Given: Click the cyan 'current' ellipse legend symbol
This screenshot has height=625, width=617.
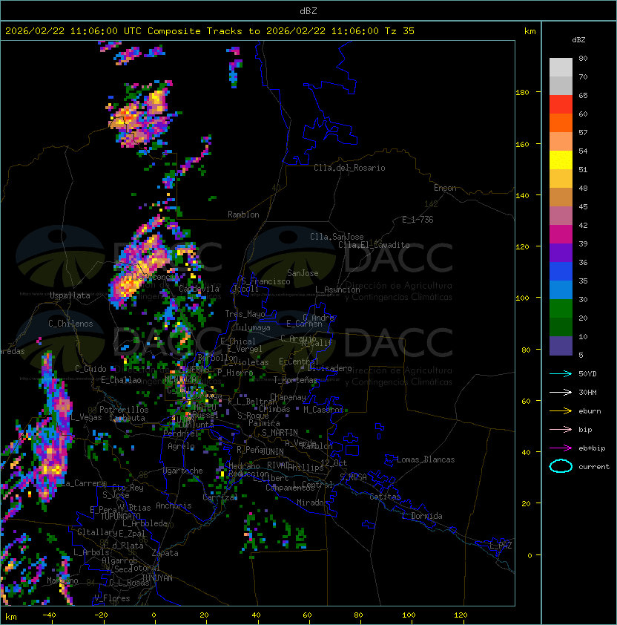Looking at the screenshot, I should pyautogui.click(x=561, y=466).
